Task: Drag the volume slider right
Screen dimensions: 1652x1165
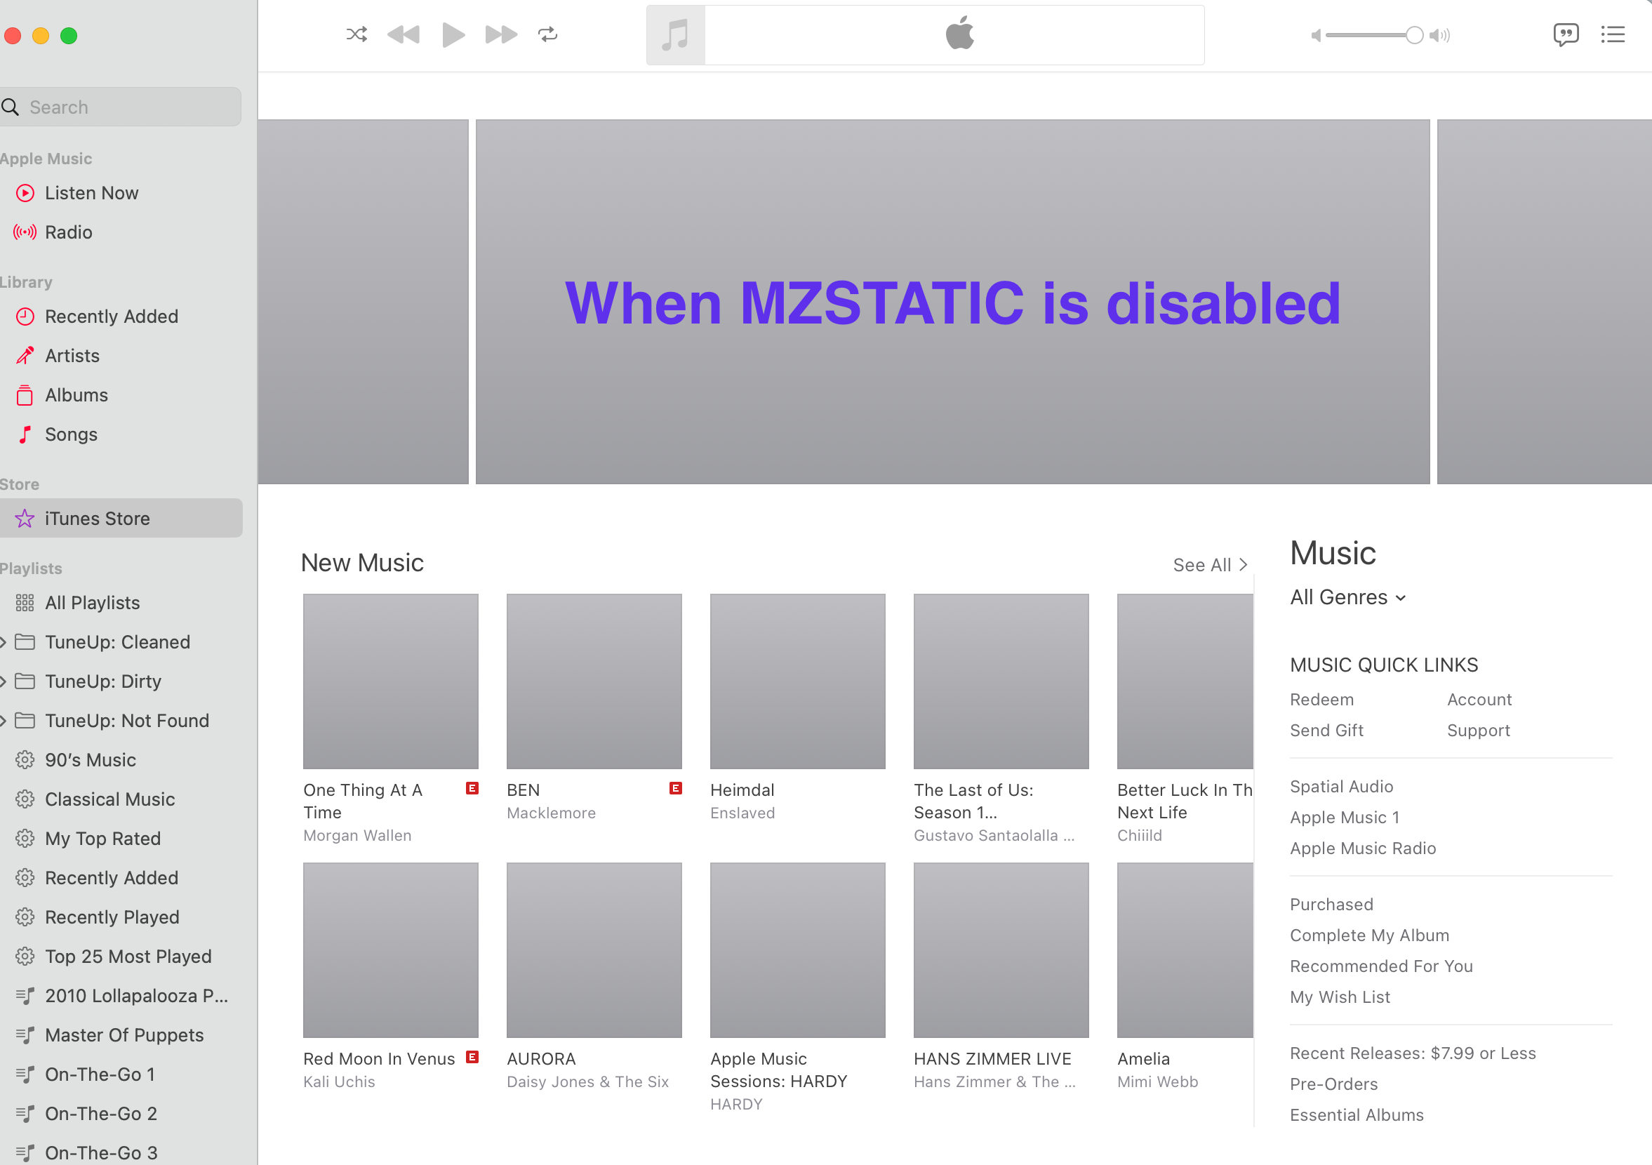Action: (1414, 34)
